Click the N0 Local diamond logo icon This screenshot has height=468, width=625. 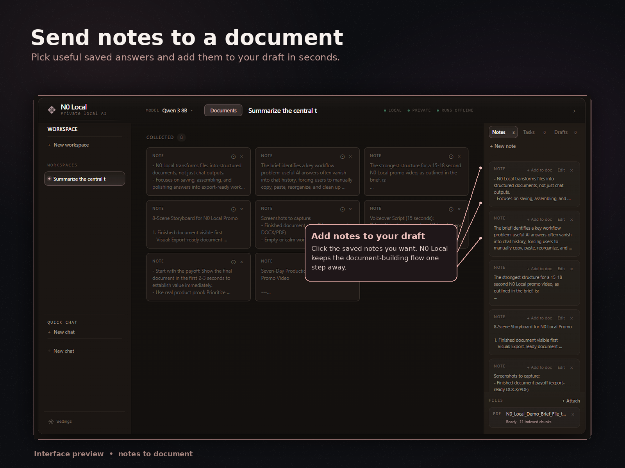coord(52,110)
